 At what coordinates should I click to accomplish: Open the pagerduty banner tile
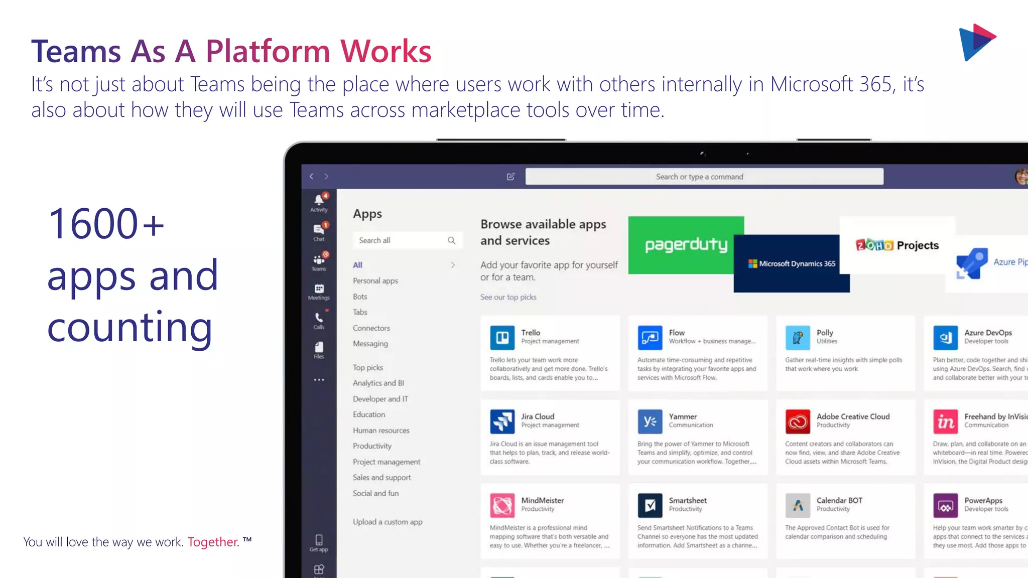686,245
